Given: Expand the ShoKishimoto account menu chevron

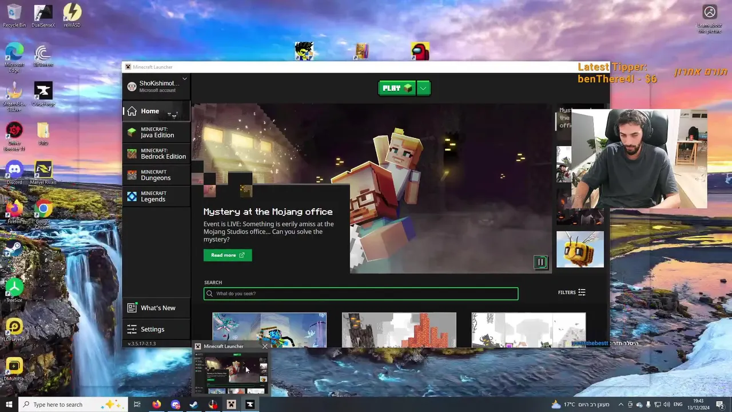Looking at the screenshot, I should (184, 79).
